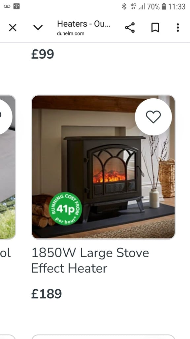Tap the 41p running cost badge

pyautogui.click(x=65, y=209)
